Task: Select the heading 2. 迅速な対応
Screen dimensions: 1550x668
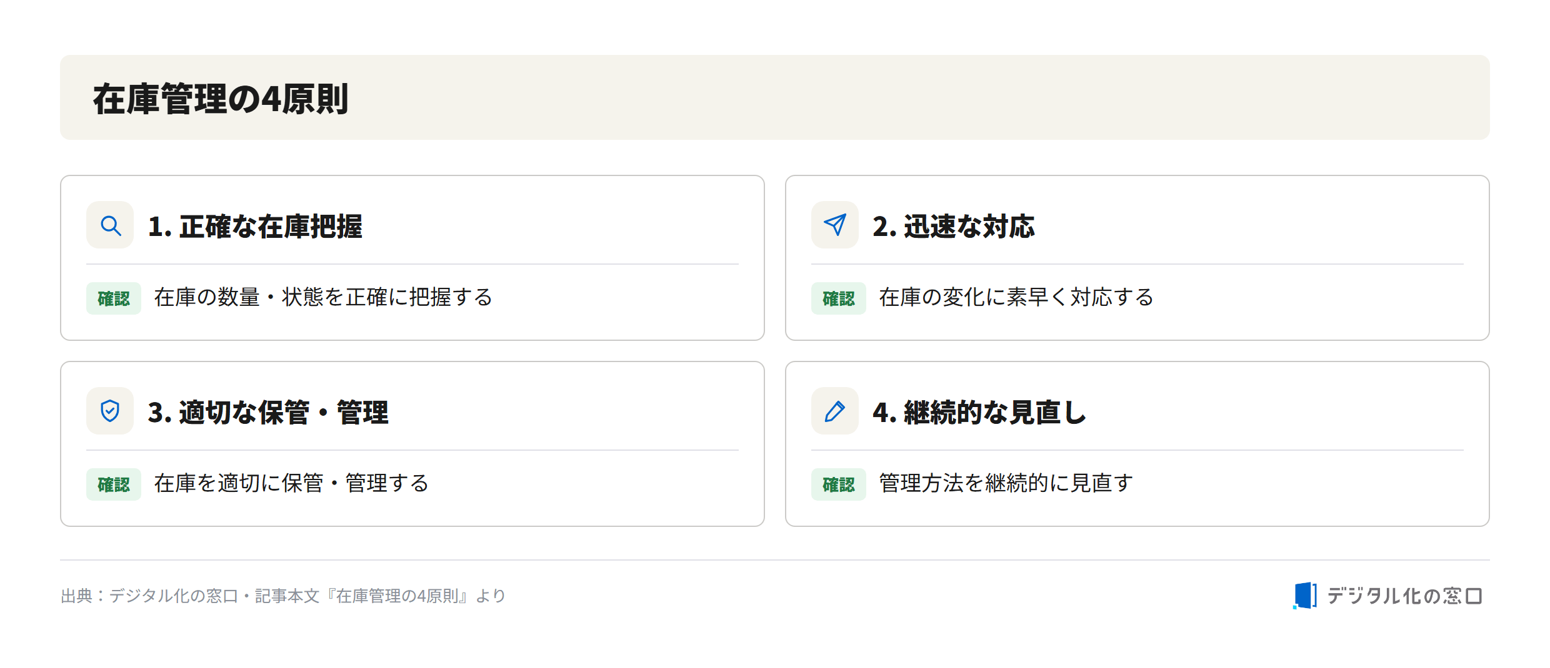Action: (954, 226)
